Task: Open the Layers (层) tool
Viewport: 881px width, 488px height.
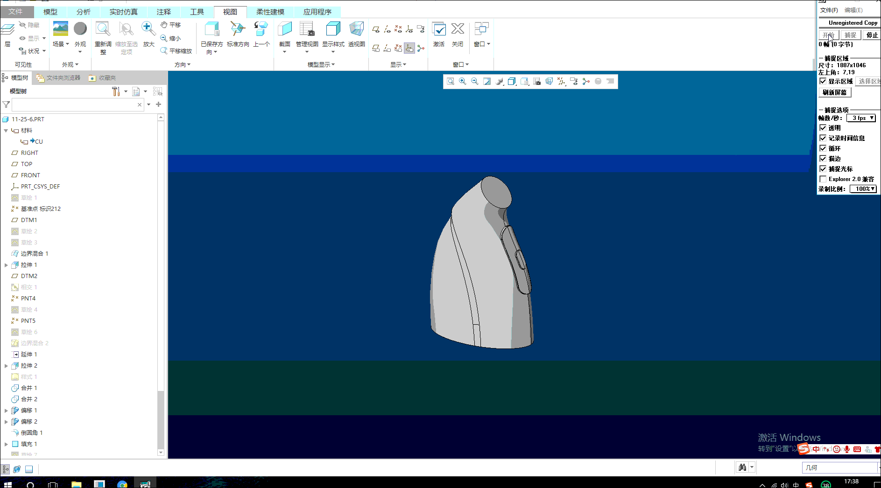Action: (x=7, y=34)
